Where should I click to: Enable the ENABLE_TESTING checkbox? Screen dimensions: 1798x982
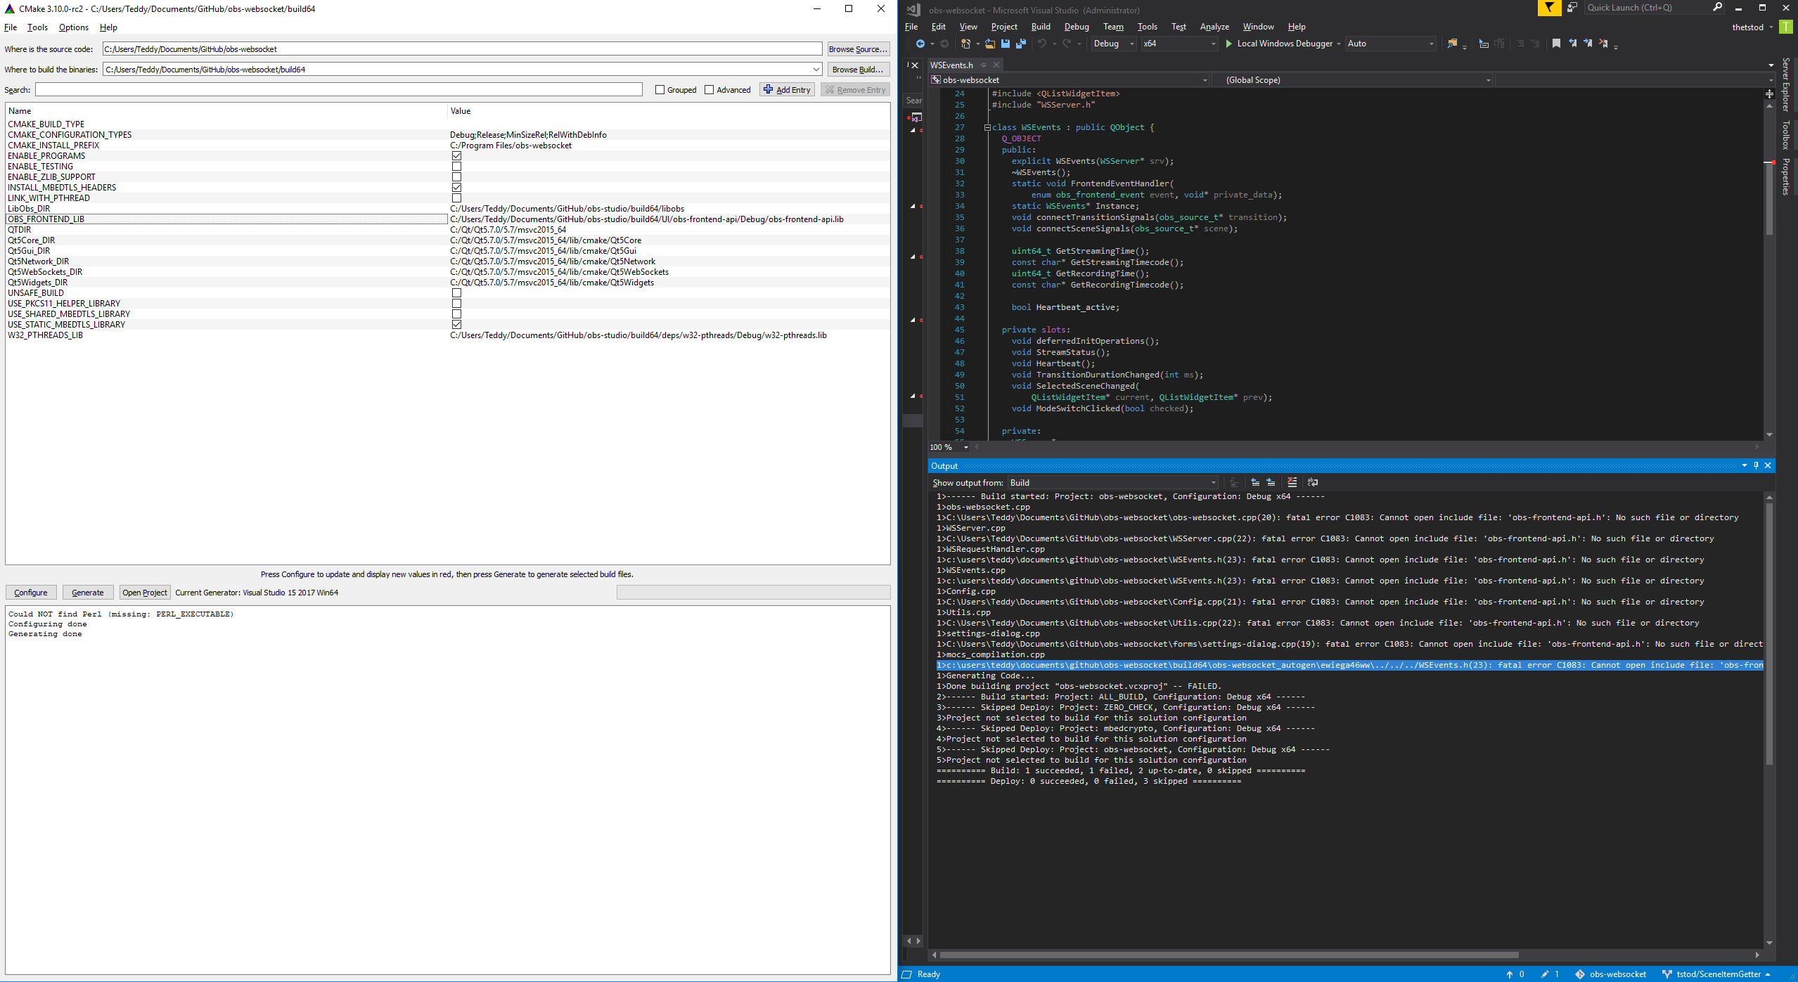click(457, 166)
